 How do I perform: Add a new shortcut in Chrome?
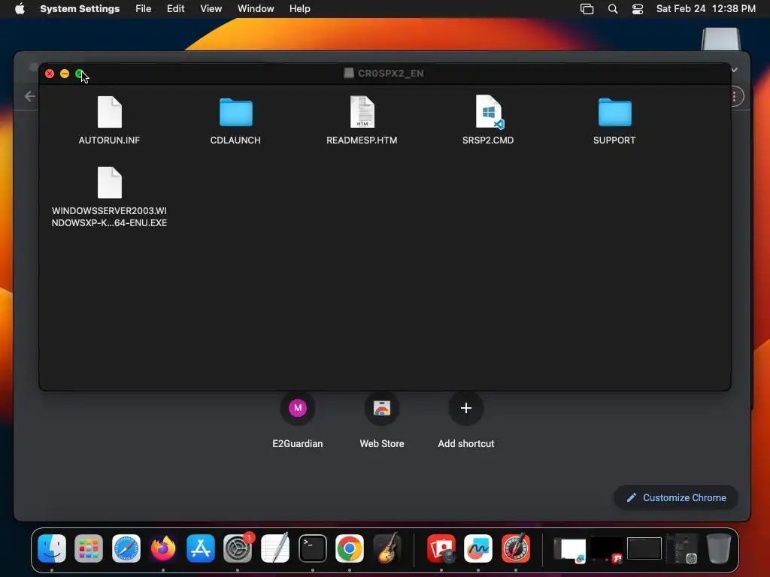coord(466,408)
